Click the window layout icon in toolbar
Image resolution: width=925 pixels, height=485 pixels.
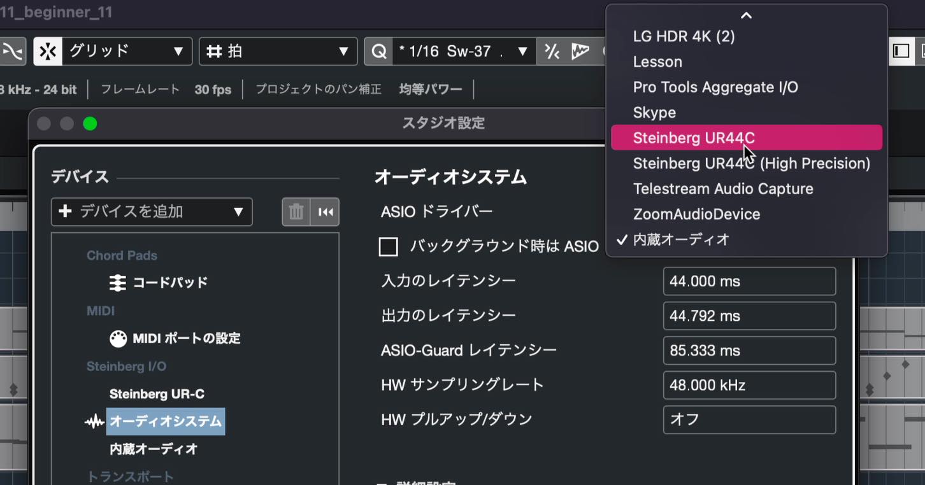(x=901, y=51)
